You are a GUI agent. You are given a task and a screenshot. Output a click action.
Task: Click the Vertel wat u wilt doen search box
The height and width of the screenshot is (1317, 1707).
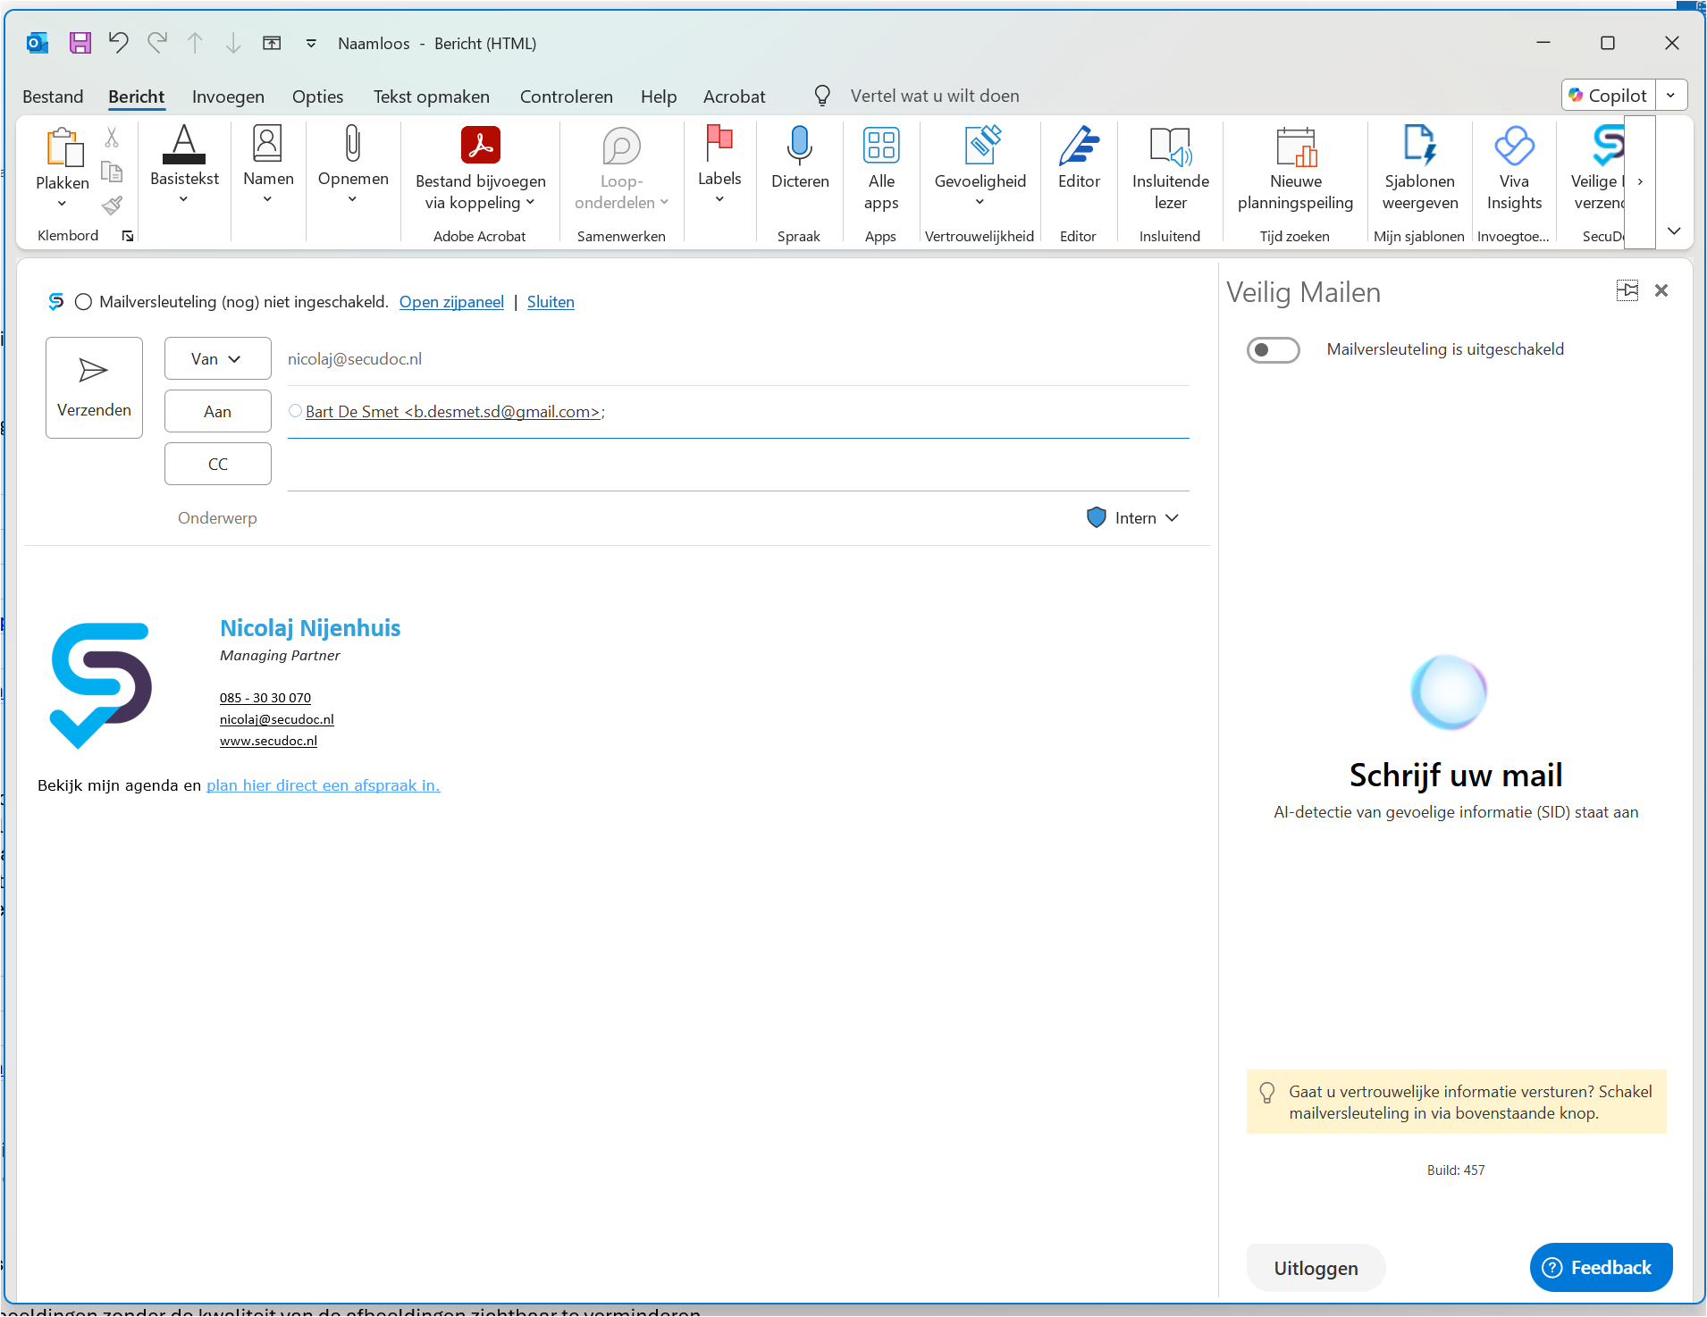click(935, 96)
